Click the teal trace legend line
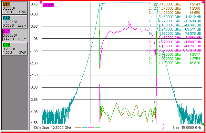 tap(85, 127)
